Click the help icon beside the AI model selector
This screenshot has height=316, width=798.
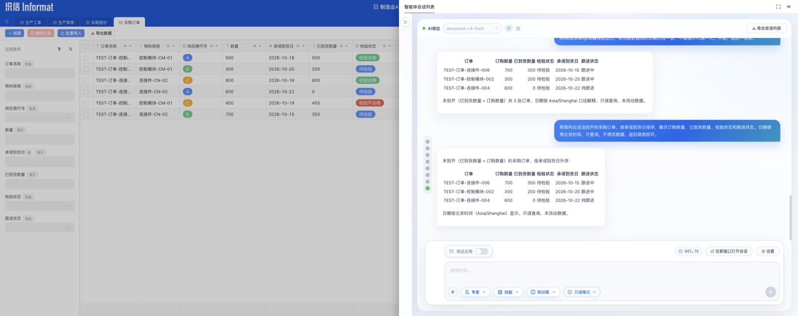509,28
